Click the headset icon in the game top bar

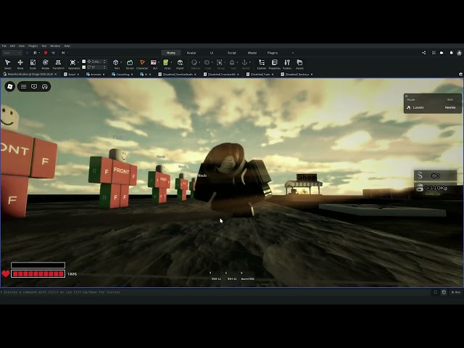[45, 86]
